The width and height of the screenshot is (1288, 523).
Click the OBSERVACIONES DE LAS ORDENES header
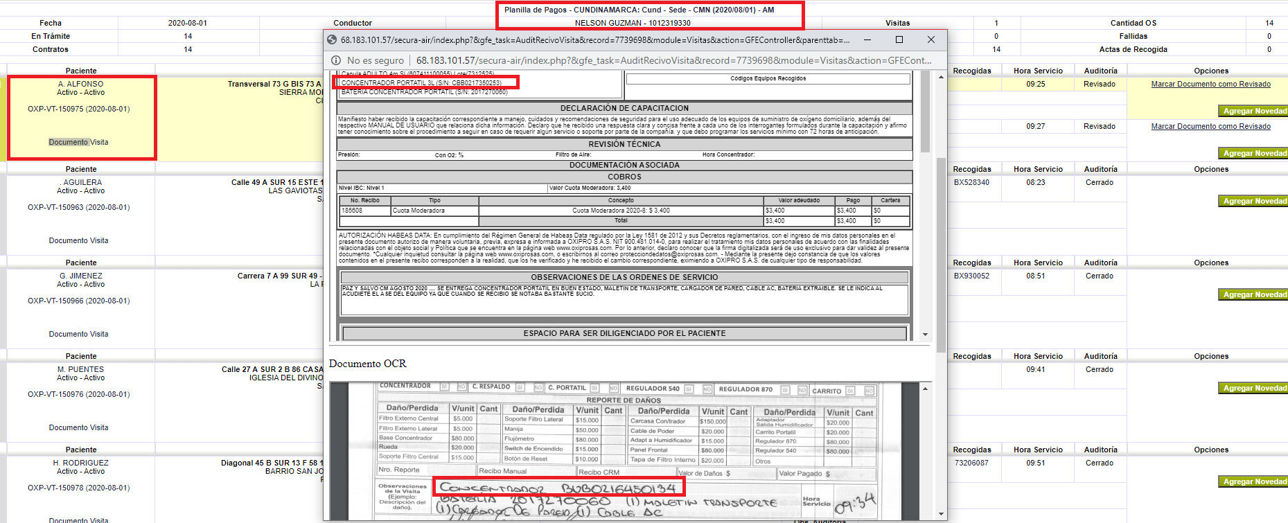pos(624,277)
